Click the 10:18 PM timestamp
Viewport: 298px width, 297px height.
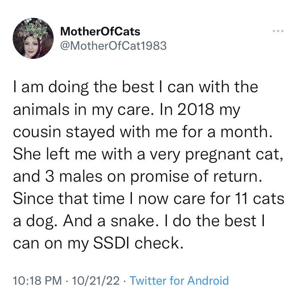point(37,281)
